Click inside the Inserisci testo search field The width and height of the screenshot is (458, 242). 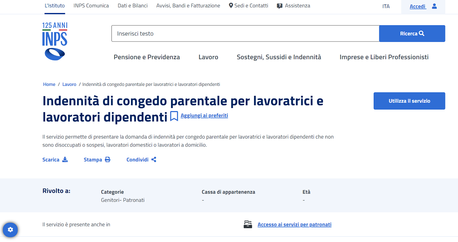coord(245,33)
